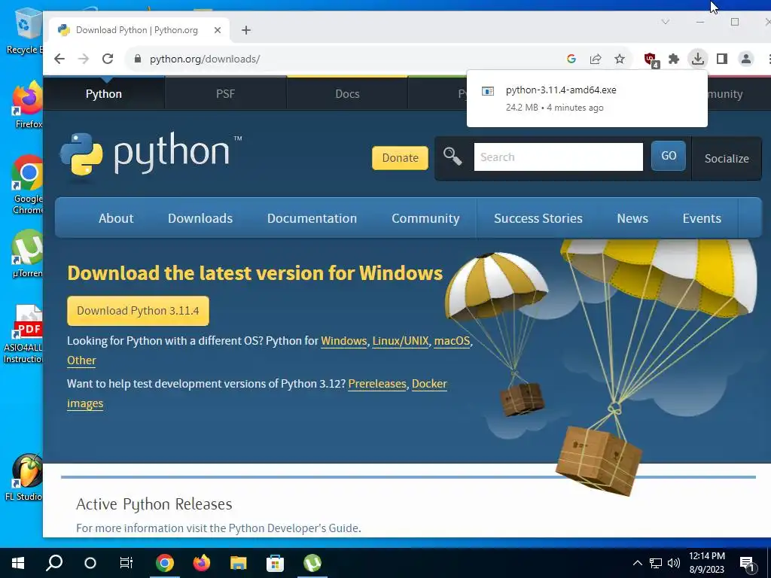Expand the tab search chevron in Chrome

(x=666, y=22)
